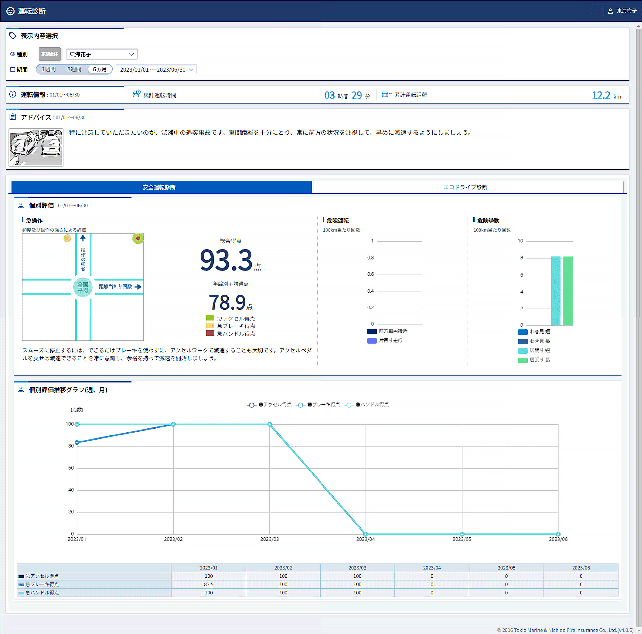
Task: Open the 東海花子 driver dropdown
Action: tap(102, 54)
